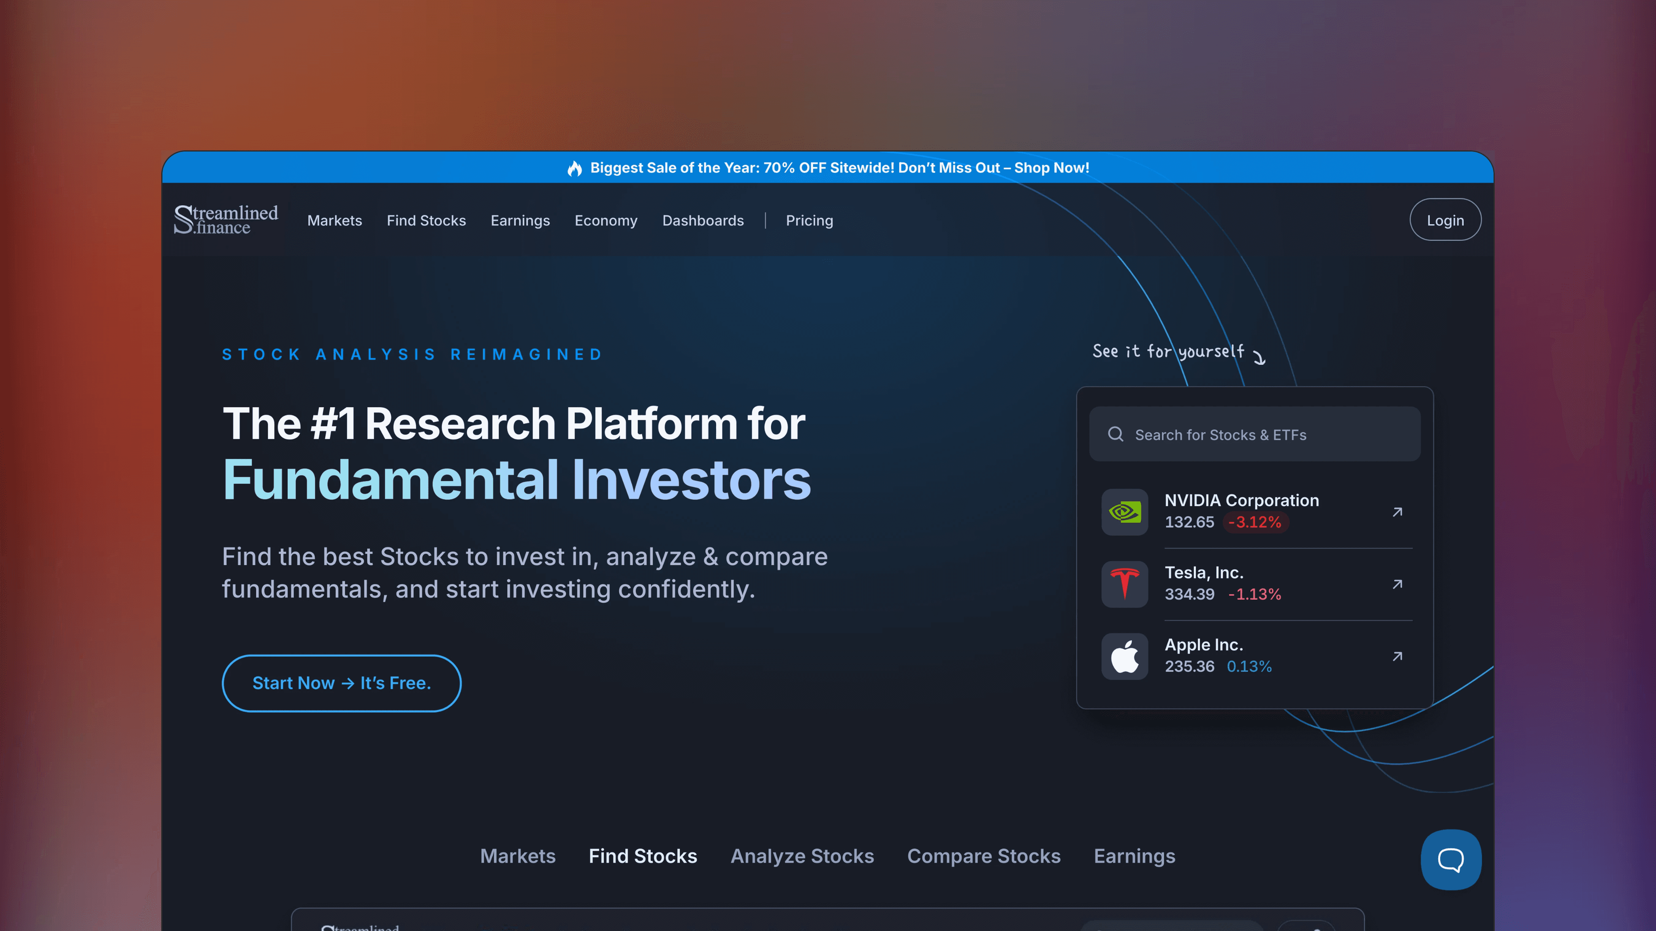Switch to the Compare Stocks tab
1656x931 pixels.
click(x=984, y=856)
